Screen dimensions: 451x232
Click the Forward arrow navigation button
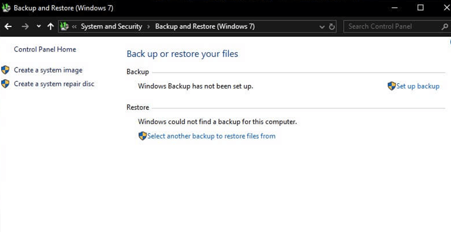(25, 26)
